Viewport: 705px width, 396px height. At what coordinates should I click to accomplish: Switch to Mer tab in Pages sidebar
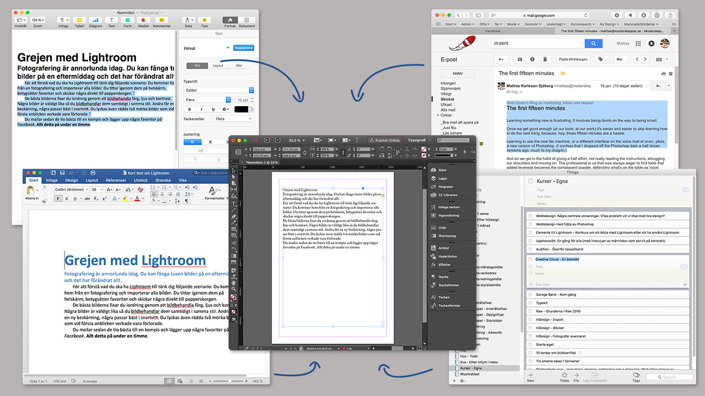coord(238,65)
